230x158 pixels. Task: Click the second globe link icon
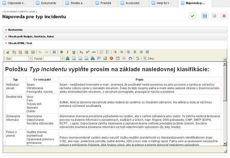pos(93,59)
